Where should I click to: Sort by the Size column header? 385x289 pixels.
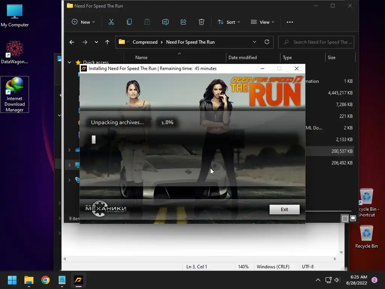332,58
